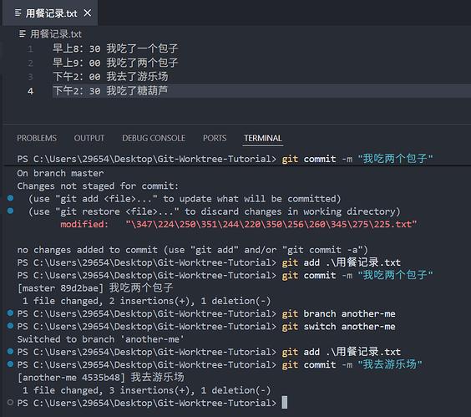
Task: Click the 'git branch another-me' command text
Action: point(338,314)
